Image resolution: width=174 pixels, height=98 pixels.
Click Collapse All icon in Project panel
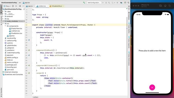tap(16, 6)
